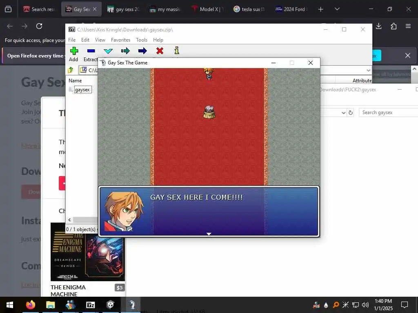The image size is (418, 313).
Task: Expand Explorer address history dropdown
Action: pos(343,113)
